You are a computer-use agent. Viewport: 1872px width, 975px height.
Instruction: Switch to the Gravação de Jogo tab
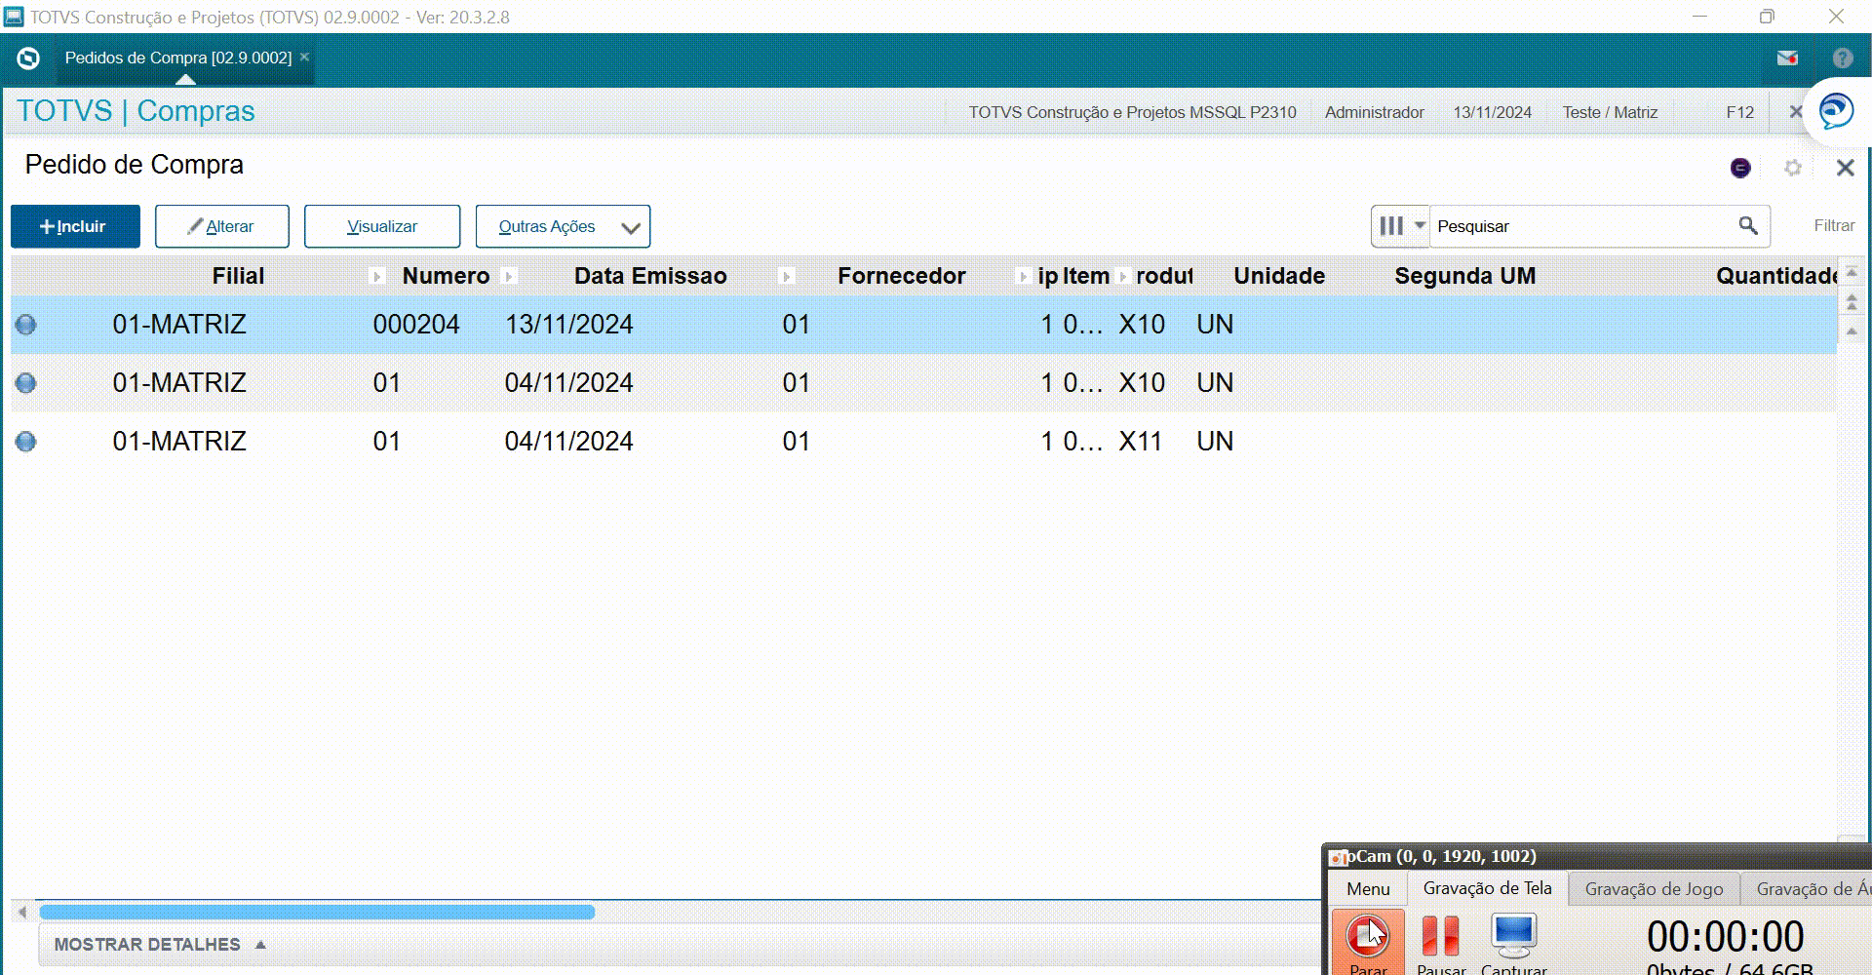(1654, 889)
